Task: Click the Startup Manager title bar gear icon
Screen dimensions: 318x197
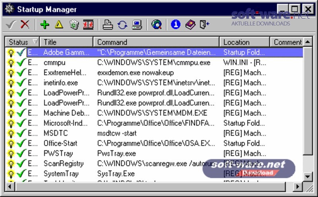Action: point(9,9)
